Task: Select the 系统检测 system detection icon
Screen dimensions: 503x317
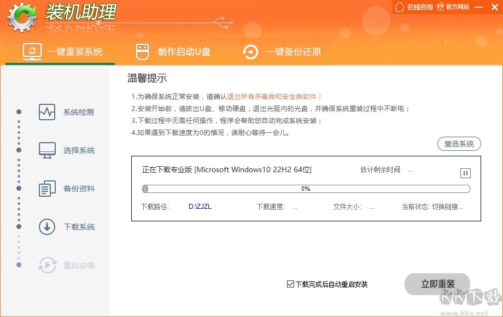Action: point(47,111)
